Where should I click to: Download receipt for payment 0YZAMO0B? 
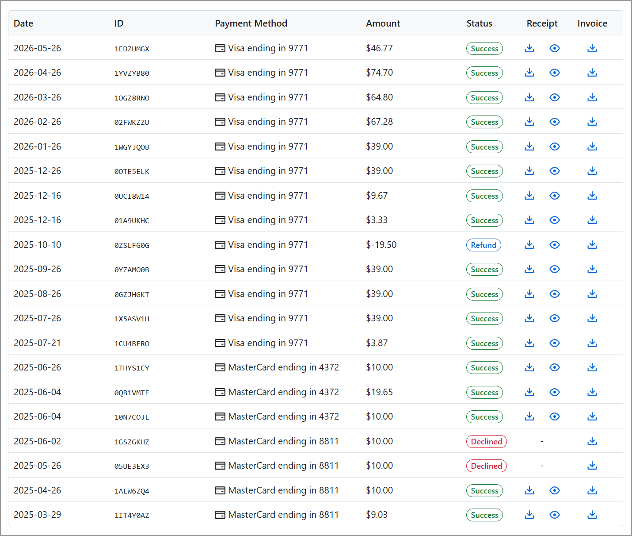coord(529,269)
